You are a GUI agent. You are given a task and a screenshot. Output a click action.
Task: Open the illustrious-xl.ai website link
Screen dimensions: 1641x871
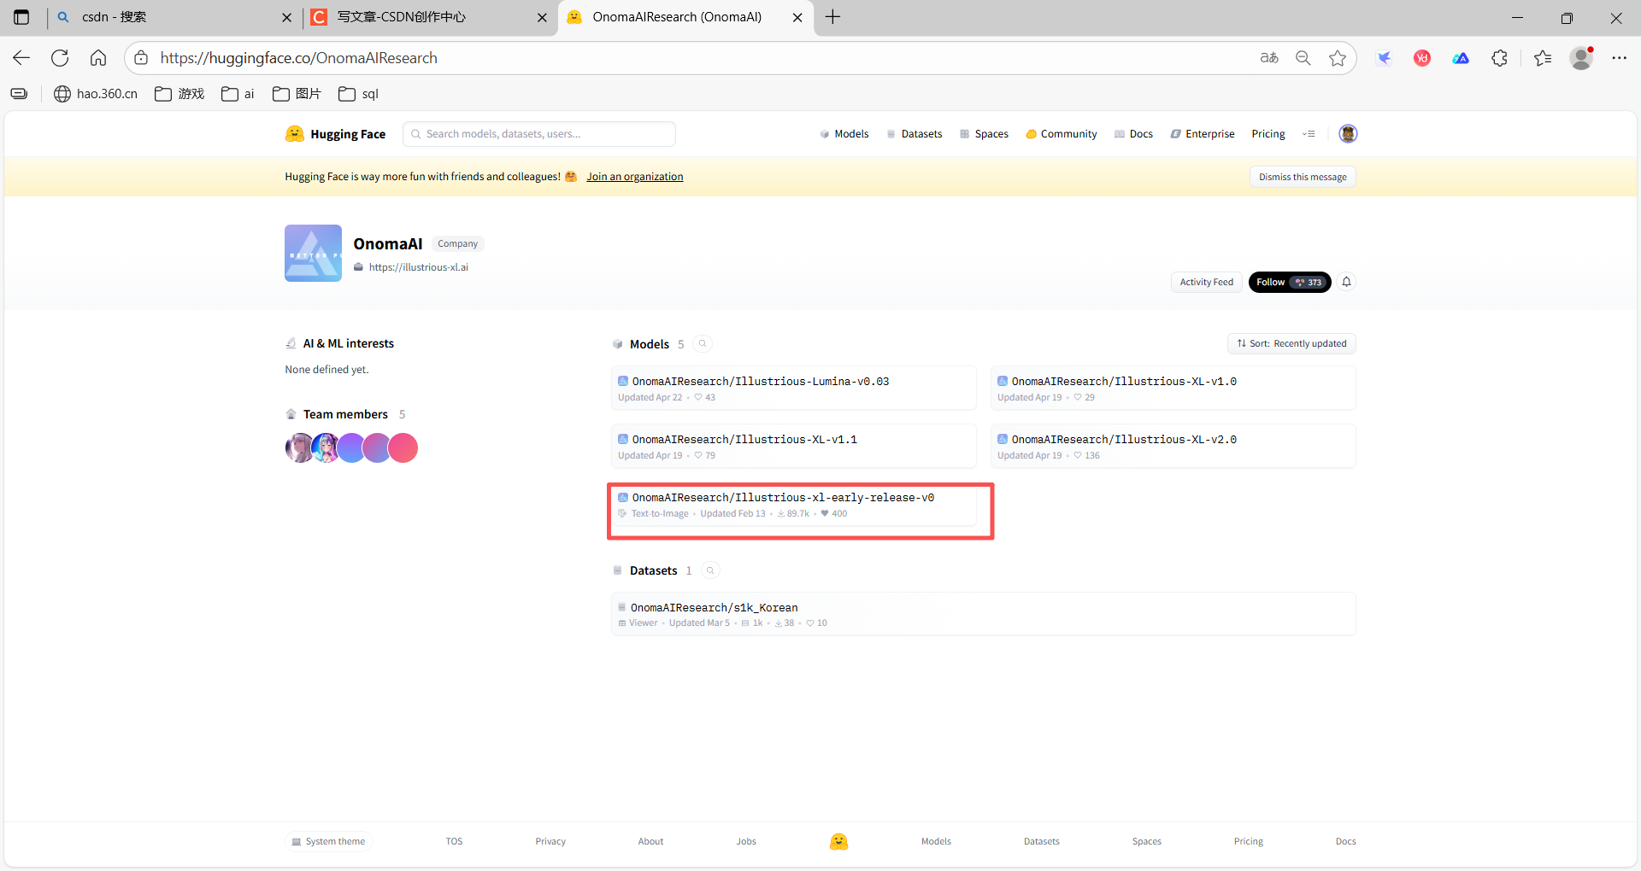pos(419,267)
